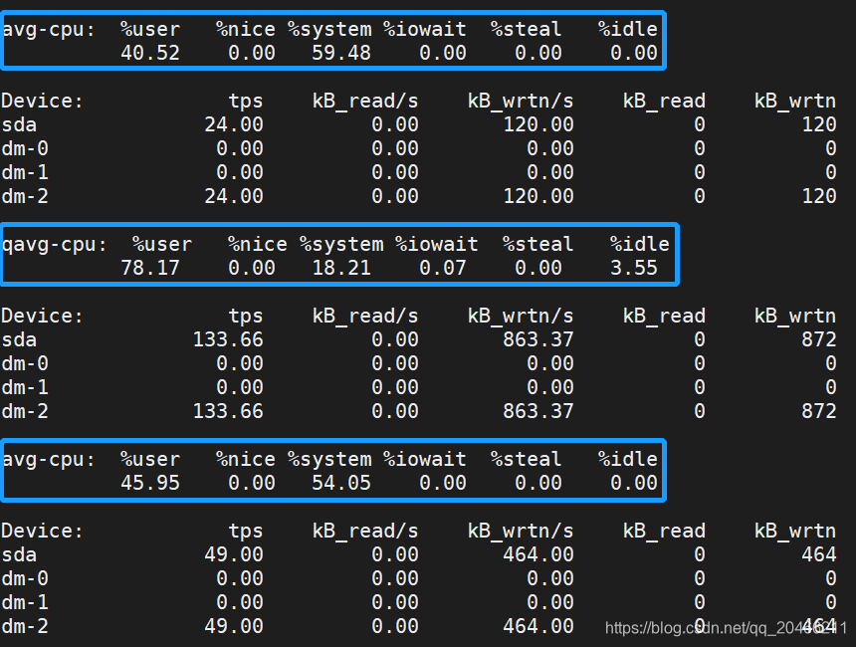Select the sda kB_wrtn/s value 120.00
The width and height of the screenshot is (856, 647).
538,125
